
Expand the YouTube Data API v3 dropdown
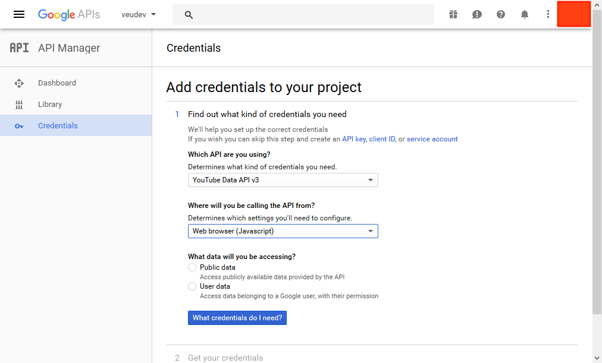pyautogui.click(x=283, y=180)
